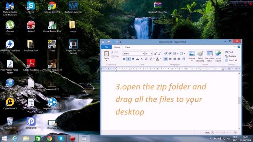Redo using quick access toolbar
Viewport: 253px width, 142px height.
[117, 42]
